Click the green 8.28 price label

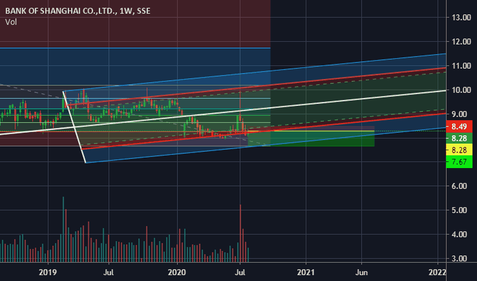459,138
